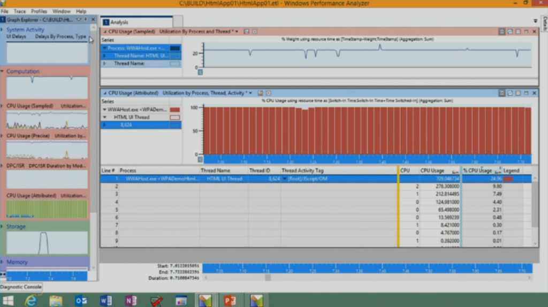548x307 pixels.
Task: Click red legend swatch in table row 1
Action: [x=508, y=179]
